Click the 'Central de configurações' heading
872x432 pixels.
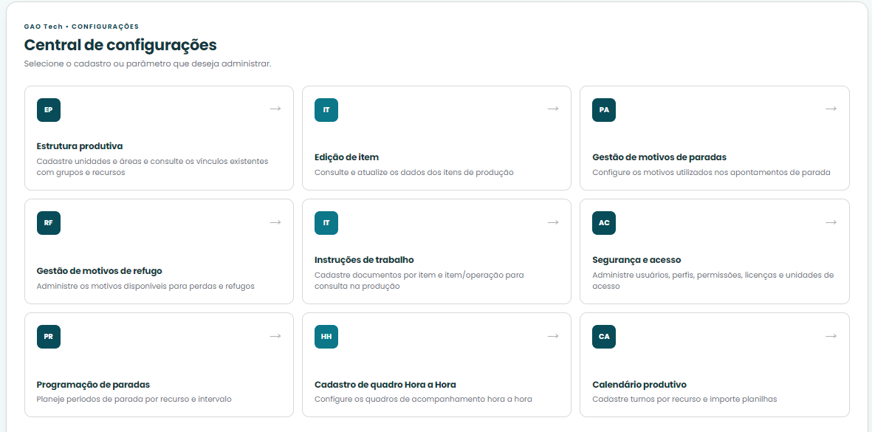[120, 45]
